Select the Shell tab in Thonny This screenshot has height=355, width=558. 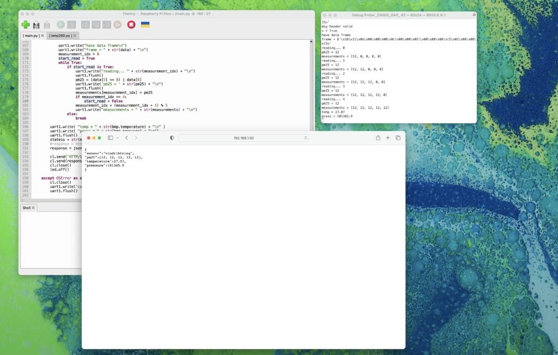(x=27, y=207)
